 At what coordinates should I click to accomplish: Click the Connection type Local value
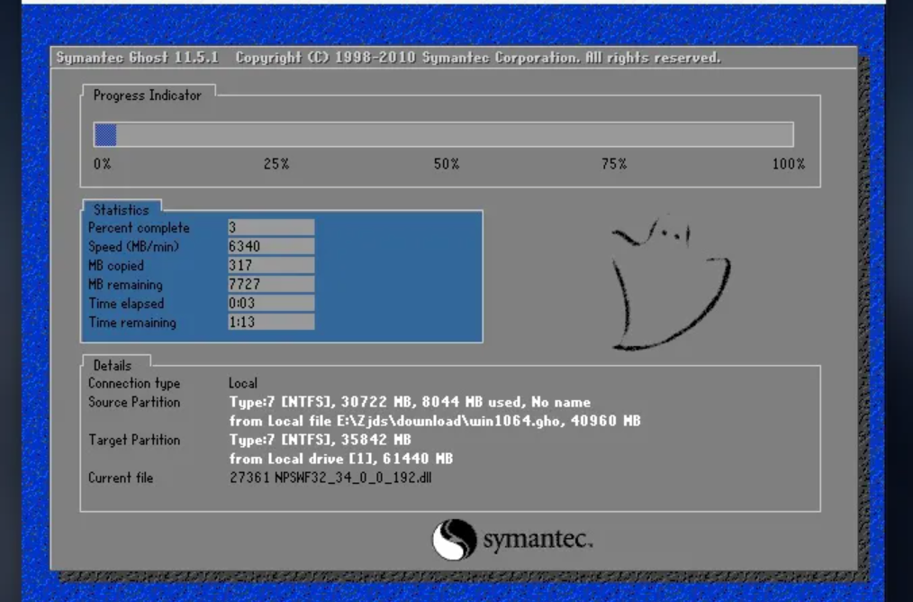click(x=243, y=384)
